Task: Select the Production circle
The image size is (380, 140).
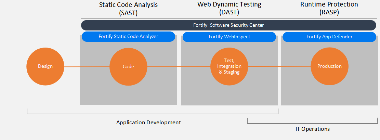Action: coord(330,66)
